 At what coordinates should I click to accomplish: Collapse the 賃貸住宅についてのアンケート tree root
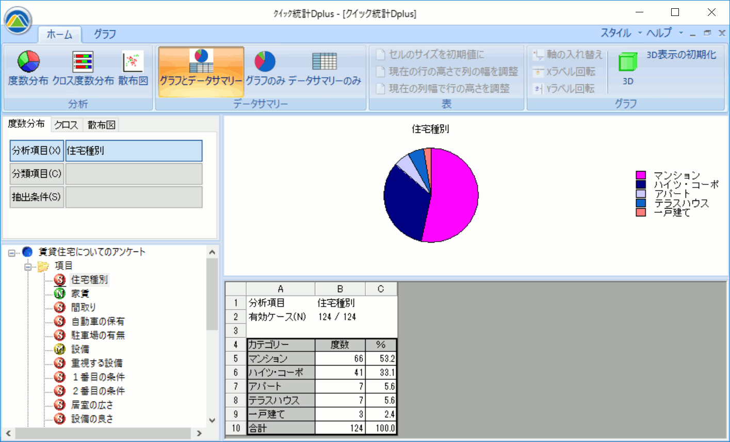(x=11, y=252)
